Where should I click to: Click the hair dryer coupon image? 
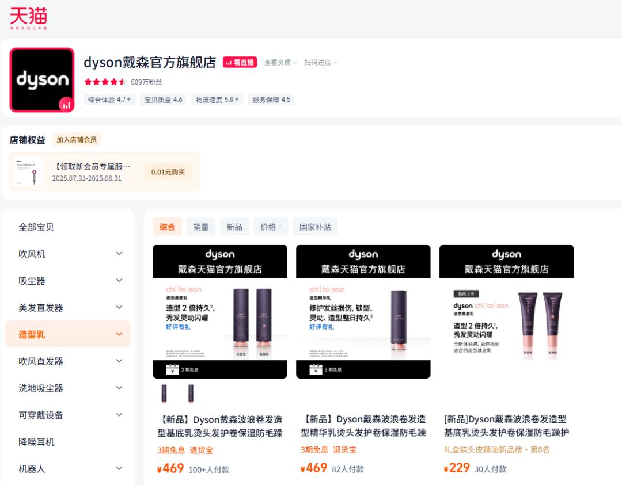tap(29, 172)
